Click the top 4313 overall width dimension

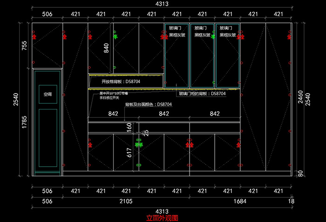[162, 4]
